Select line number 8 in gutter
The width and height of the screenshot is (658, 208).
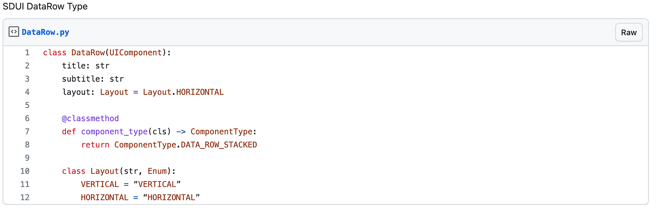(27, 145)
